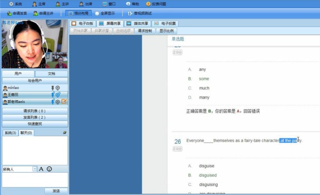This screenshot has width=320, height=195.
Task: Click the 申请主讲 request presenter icon
Action: pyautogui.click(x=36, y=13)
